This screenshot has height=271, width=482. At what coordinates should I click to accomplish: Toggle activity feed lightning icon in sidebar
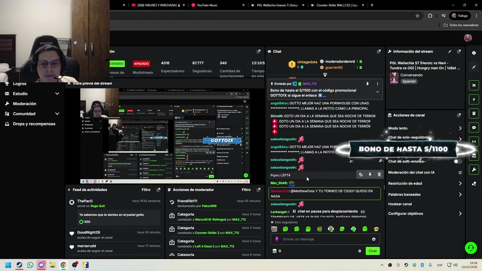(474, 99)
